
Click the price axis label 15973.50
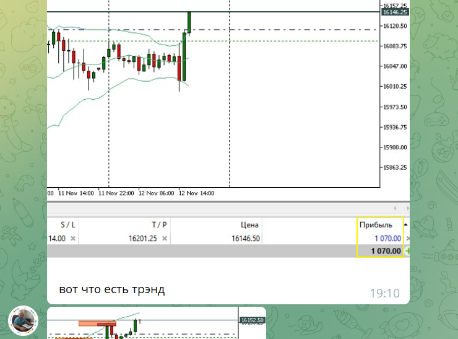[x=395, y=107]
